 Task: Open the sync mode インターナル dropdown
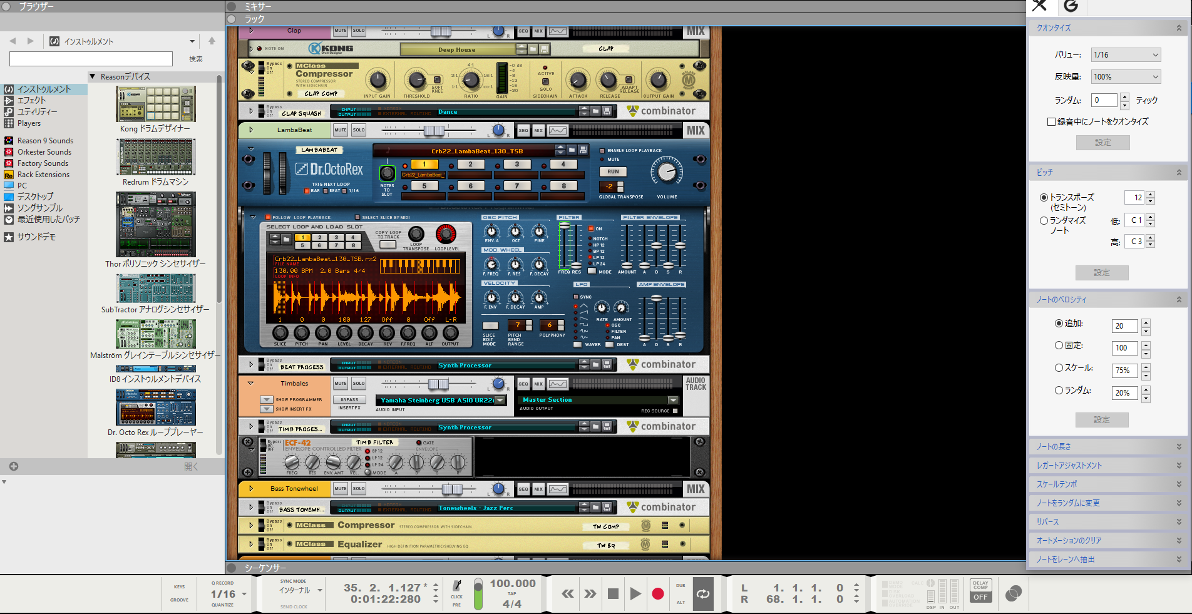320,590
